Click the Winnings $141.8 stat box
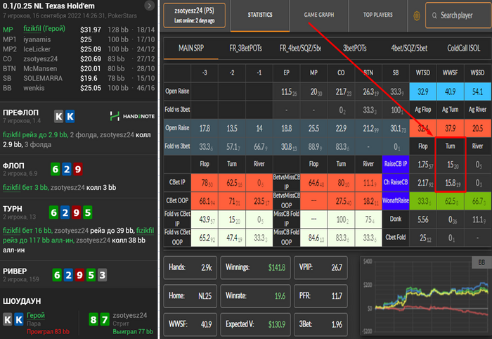 click(x=255, y=267)
